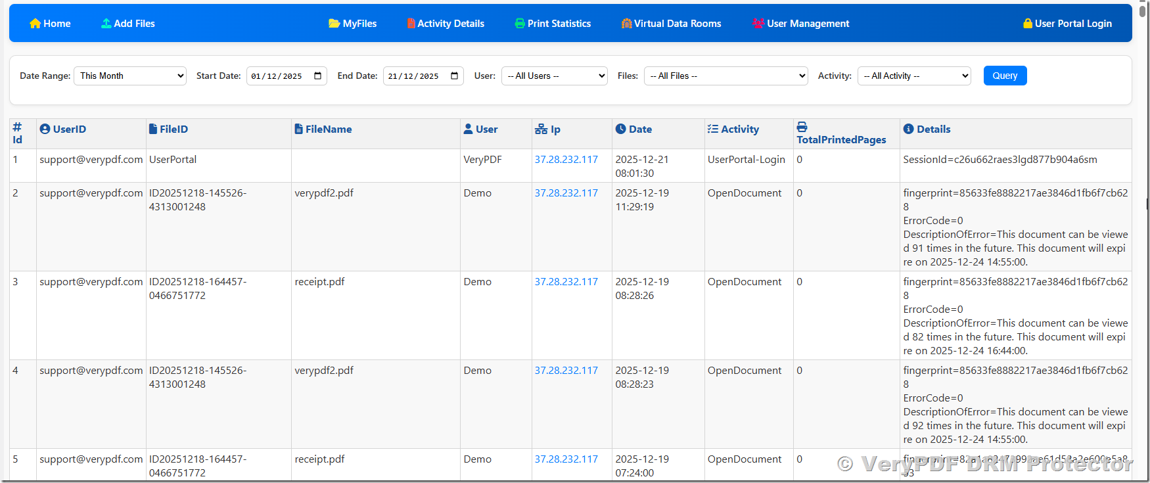Click the Print Statistics printer icon

520,24
